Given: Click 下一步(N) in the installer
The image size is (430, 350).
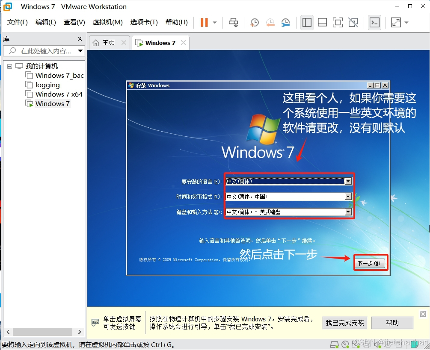Looking at the screenshot, I should (x=369, y=263).
